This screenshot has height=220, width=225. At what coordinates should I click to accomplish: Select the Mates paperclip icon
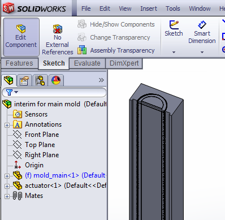pos(18,196)
